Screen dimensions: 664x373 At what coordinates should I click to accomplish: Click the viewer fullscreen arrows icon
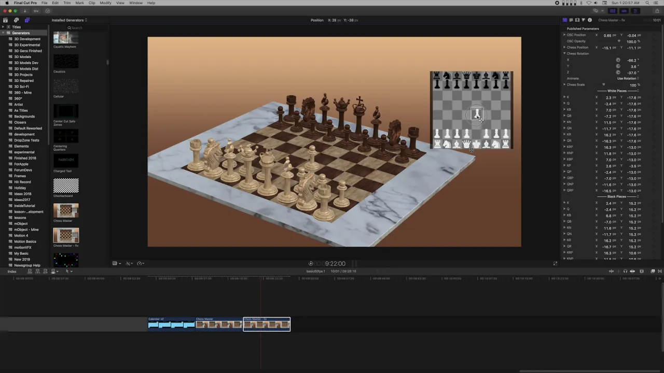(x=555, y=264)
